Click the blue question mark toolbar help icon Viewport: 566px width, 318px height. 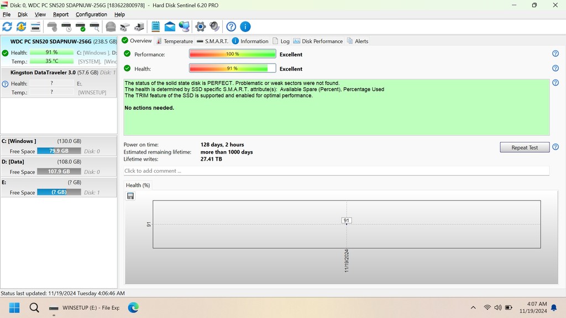tap(231, 26)
